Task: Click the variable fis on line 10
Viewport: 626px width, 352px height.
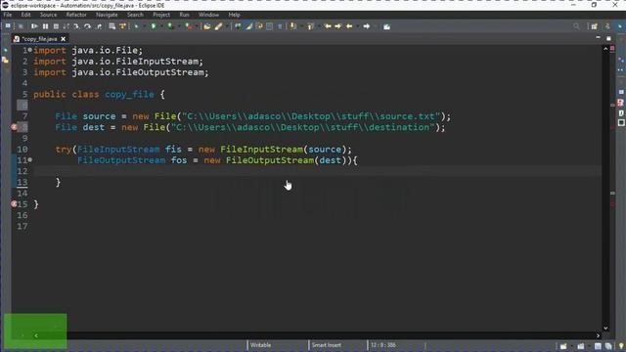Action: 173,150
